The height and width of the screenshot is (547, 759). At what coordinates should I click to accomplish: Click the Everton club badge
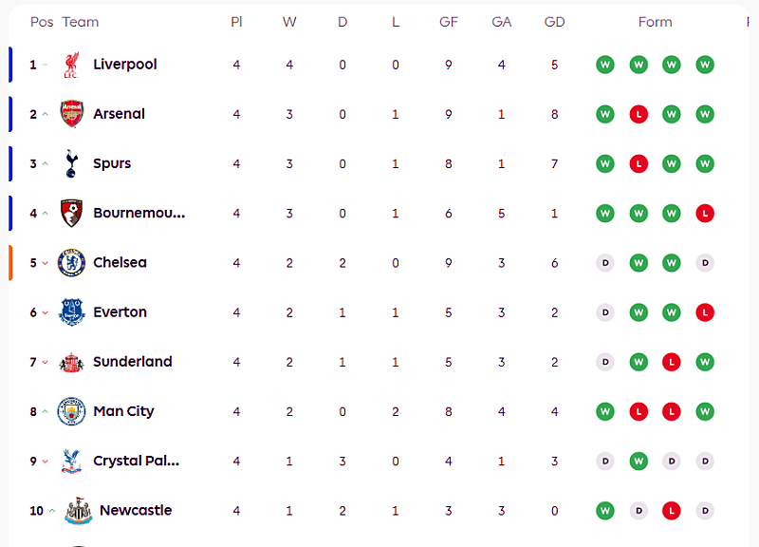[x=71, y=312]
